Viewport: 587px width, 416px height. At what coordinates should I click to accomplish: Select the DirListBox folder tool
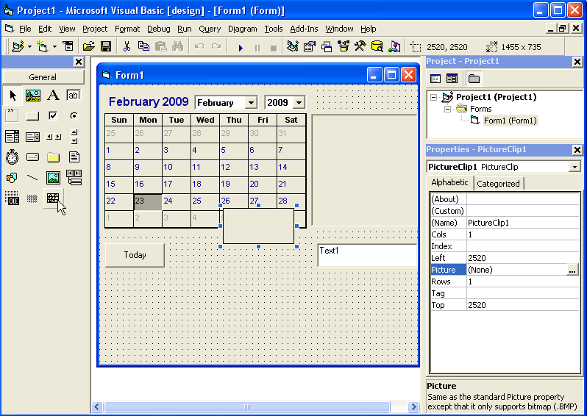point(53,157)
